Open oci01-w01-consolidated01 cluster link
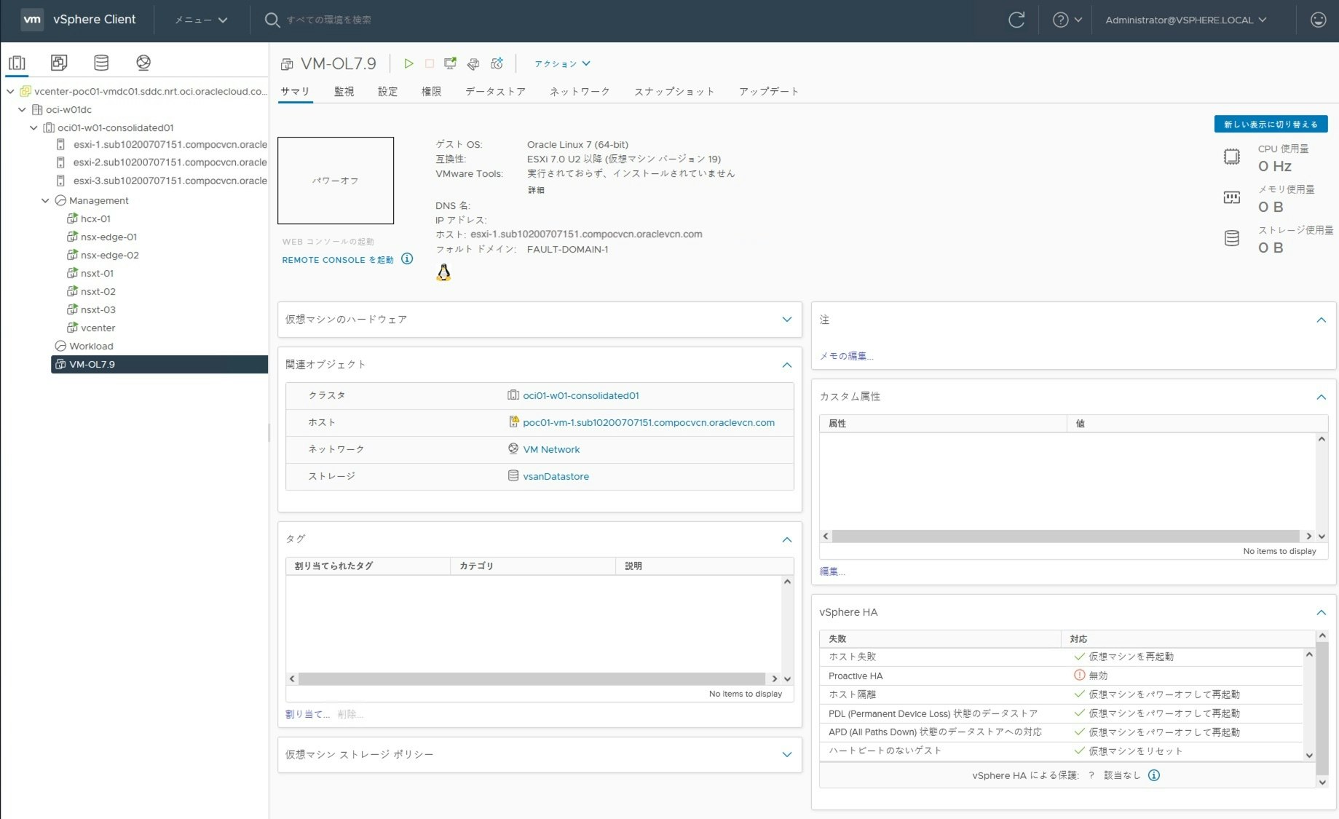Image resolution: width=1339 pixels, height=819 pixels. pos(581,395)
